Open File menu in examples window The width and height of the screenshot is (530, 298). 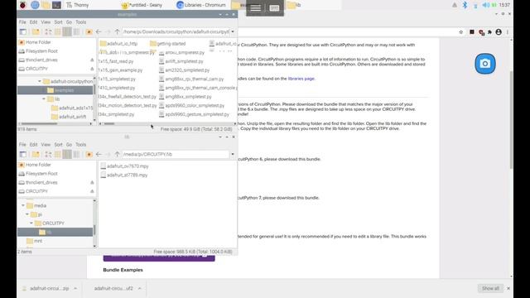pos(22,22)
